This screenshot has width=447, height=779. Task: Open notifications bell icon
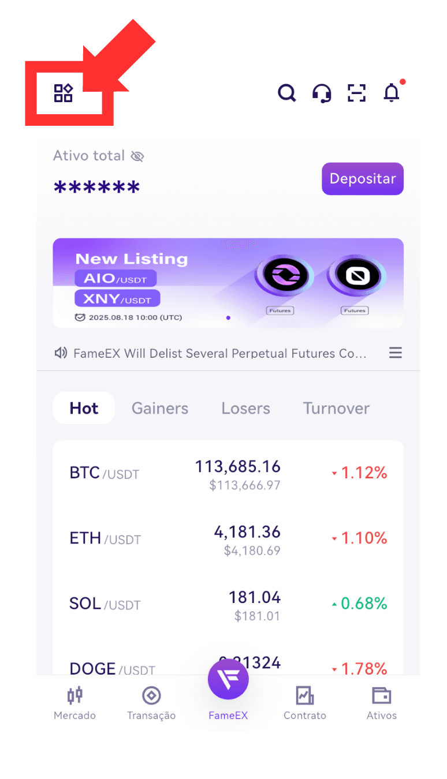point(392,92)
